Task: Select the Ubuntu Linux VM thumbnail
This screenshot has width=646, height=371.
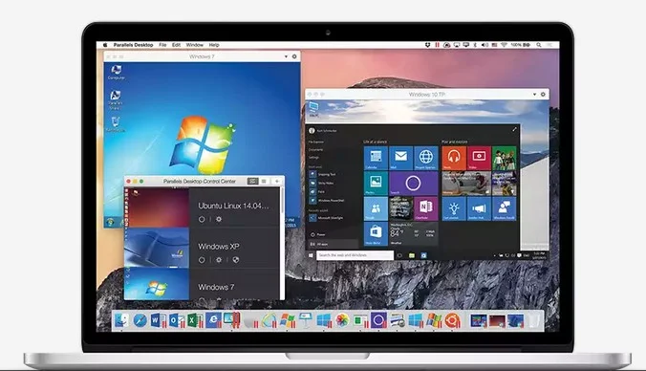Action: pos(157,207)
